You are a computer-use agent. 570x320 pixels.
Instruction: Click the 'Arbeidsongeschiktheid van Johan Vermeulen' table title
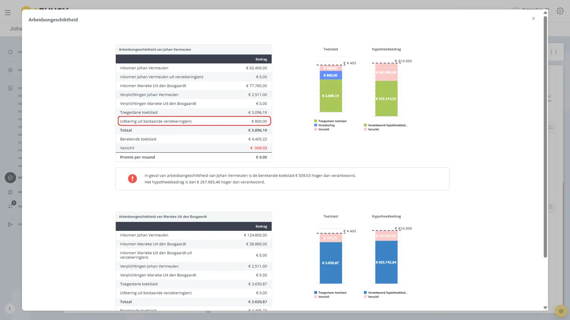tap(155, 49)
